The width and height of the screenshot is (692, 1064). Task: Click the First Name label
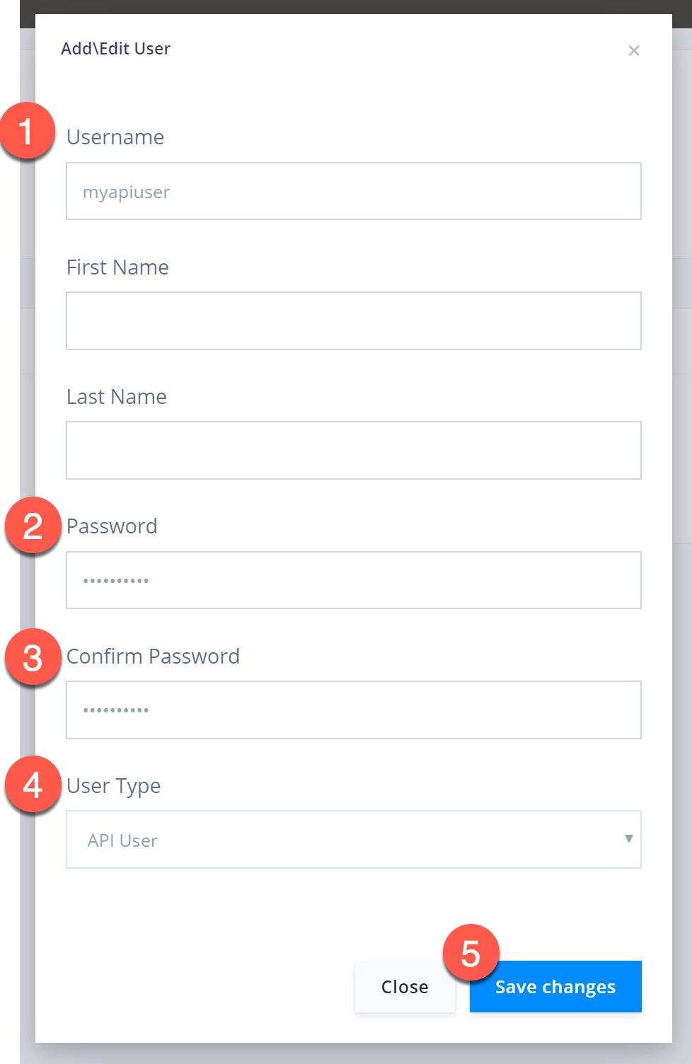pyautogui.click(x=117, y=267)
